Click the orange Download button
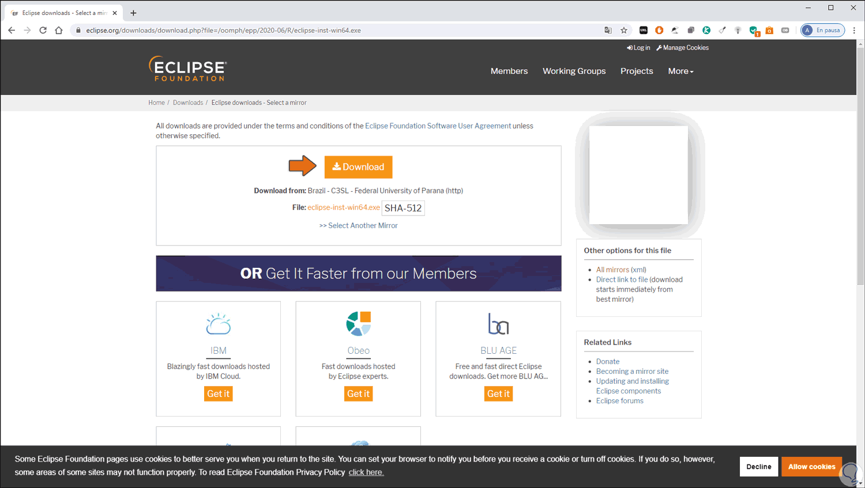The image size is (865, 488). click(358, 167)
